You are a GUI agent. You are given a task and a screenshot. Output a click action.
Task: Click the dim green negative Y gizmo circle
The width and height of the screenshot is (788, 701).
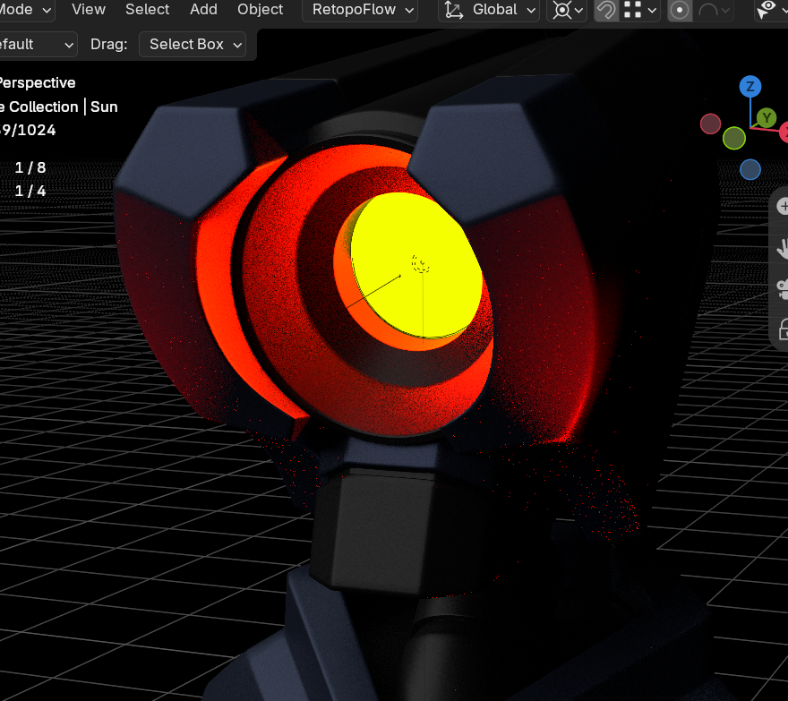coord(733,138)
